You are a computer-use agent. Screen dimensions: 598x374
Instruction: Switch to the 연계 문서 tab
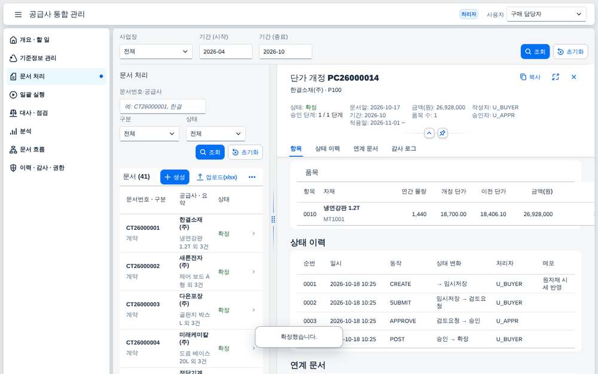(365, 149)
